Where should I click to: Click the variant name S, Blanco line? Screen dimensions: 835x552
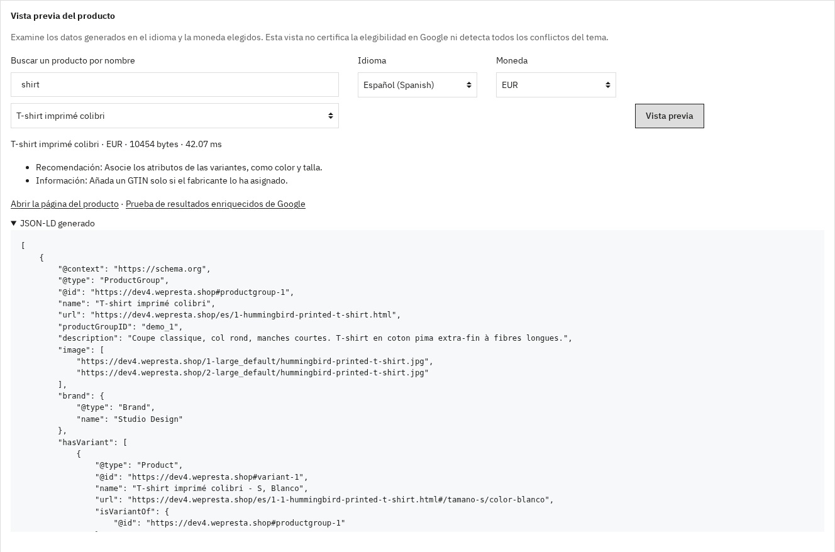[x=202, y=489]
